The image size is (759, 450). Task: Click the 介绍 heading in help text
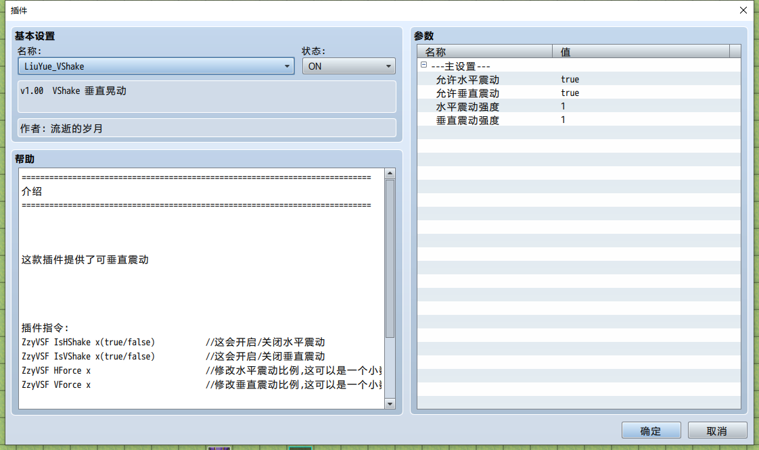32,191
